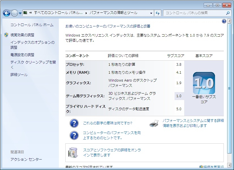Open 視覚効果の調整 link

22,35
